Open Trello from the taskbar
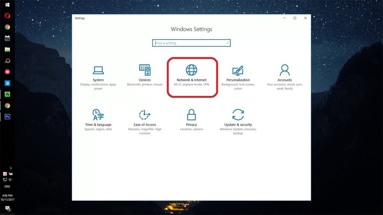Screen dimensions: 383x215 7,83
